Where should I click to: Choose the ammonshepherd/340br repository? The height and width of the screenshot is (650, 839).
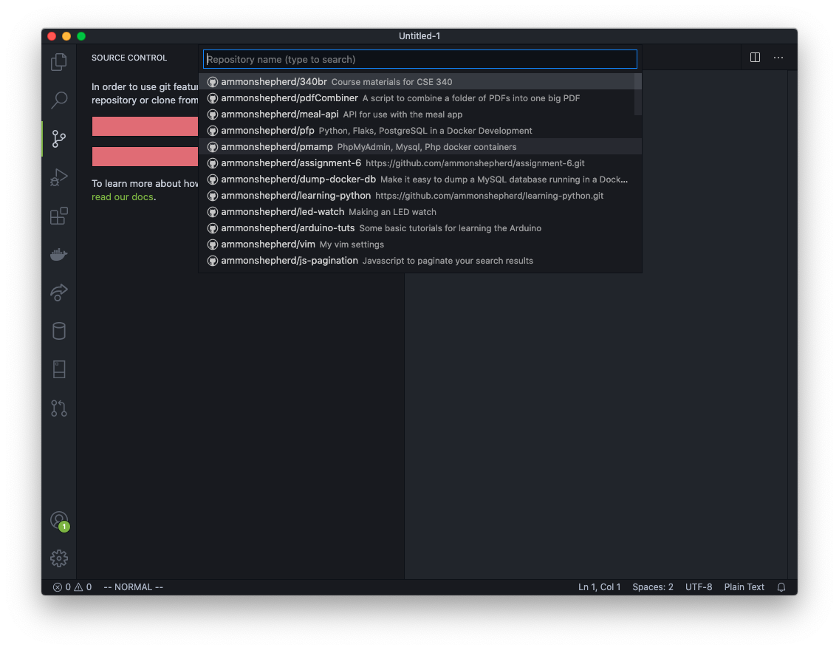(420, 82)
